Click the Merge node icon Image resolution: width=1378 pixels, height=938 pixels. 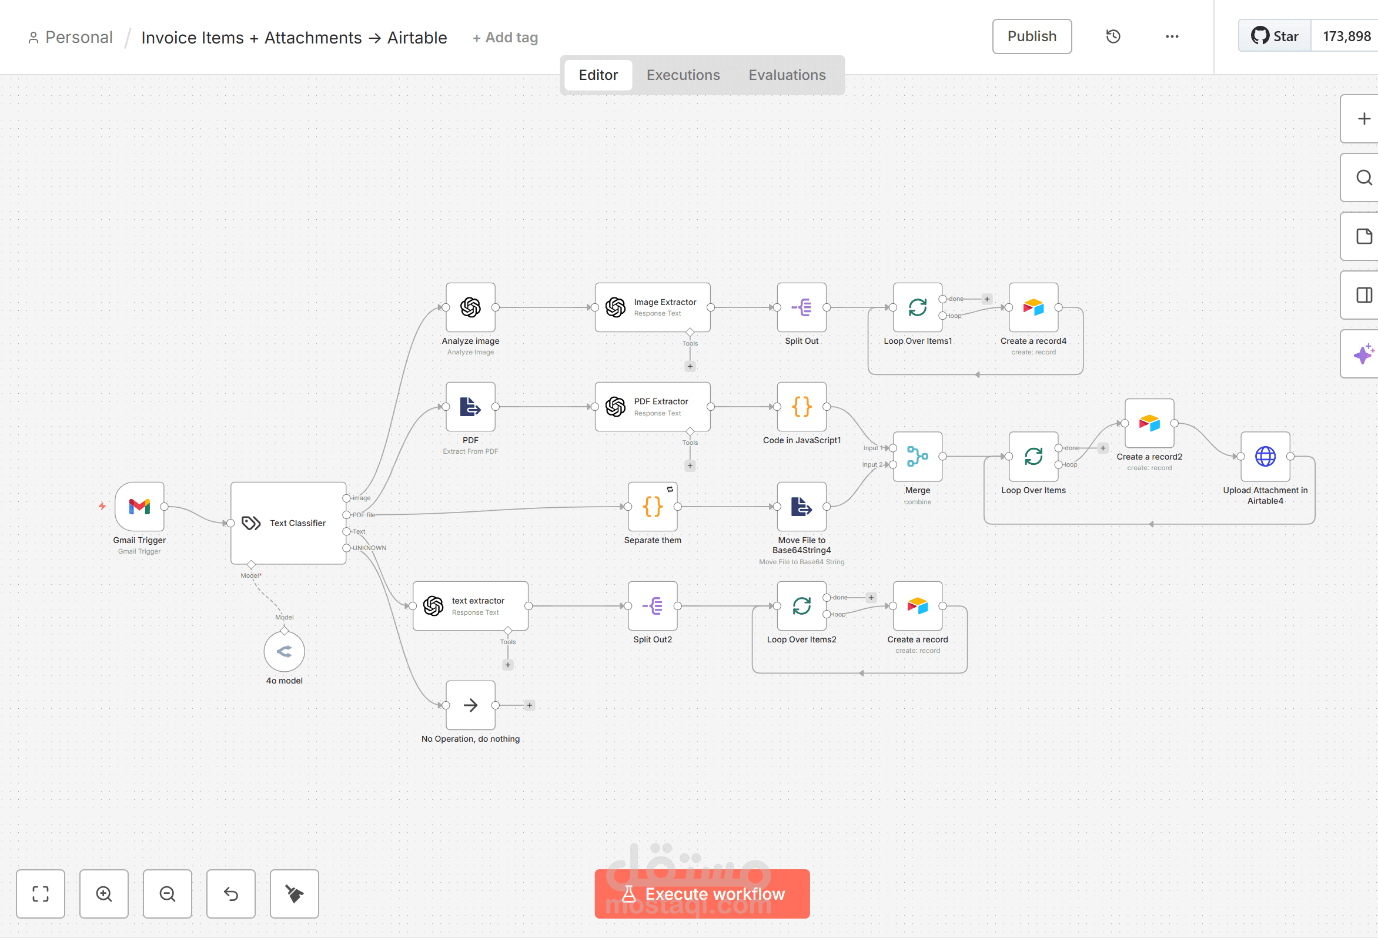pyautogui.click(x=917, y=456)
